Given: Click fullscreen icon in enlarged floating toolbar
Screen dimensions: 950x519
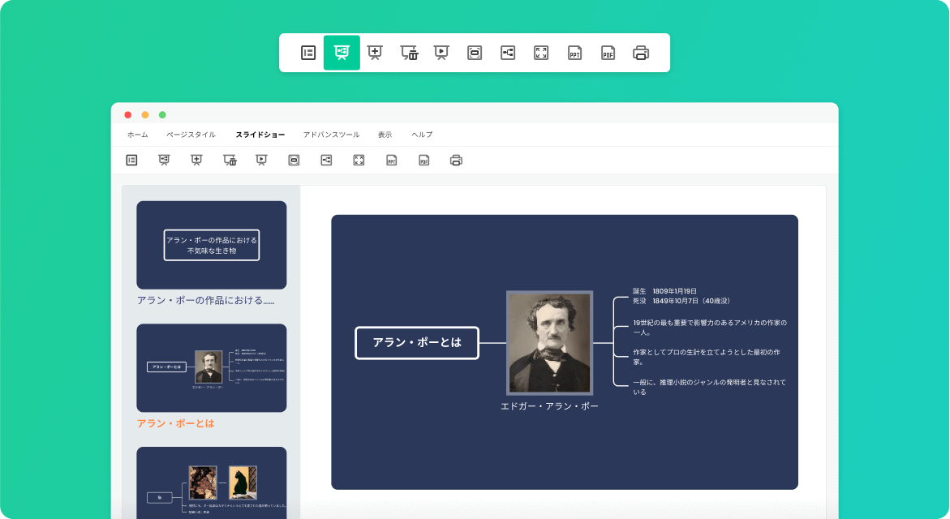Looking at the screenshot, I should tap(541, 53).
